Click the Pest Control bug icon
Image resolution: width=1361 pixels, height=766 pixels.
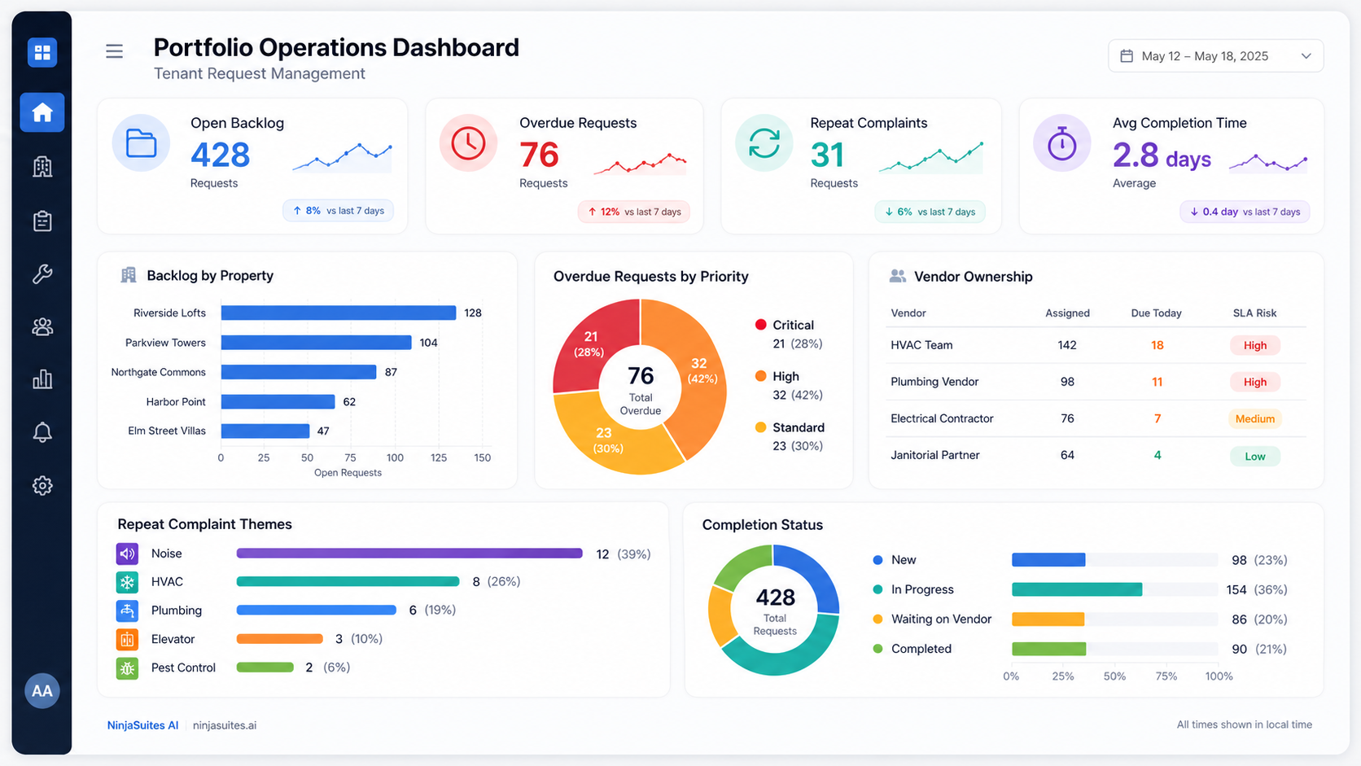click(x=127, y=668)
